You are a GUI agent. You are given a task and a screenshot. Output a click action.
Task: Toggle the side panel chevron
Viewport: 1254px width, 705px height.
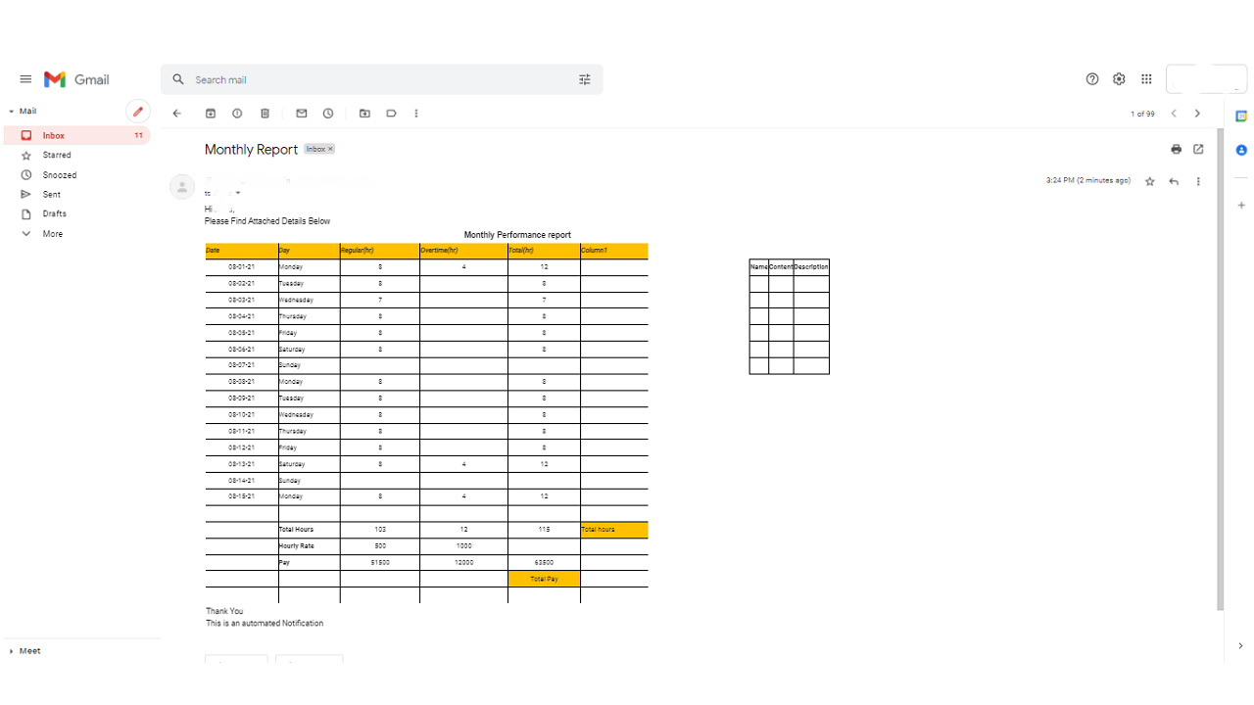(x=1241, y=645)
